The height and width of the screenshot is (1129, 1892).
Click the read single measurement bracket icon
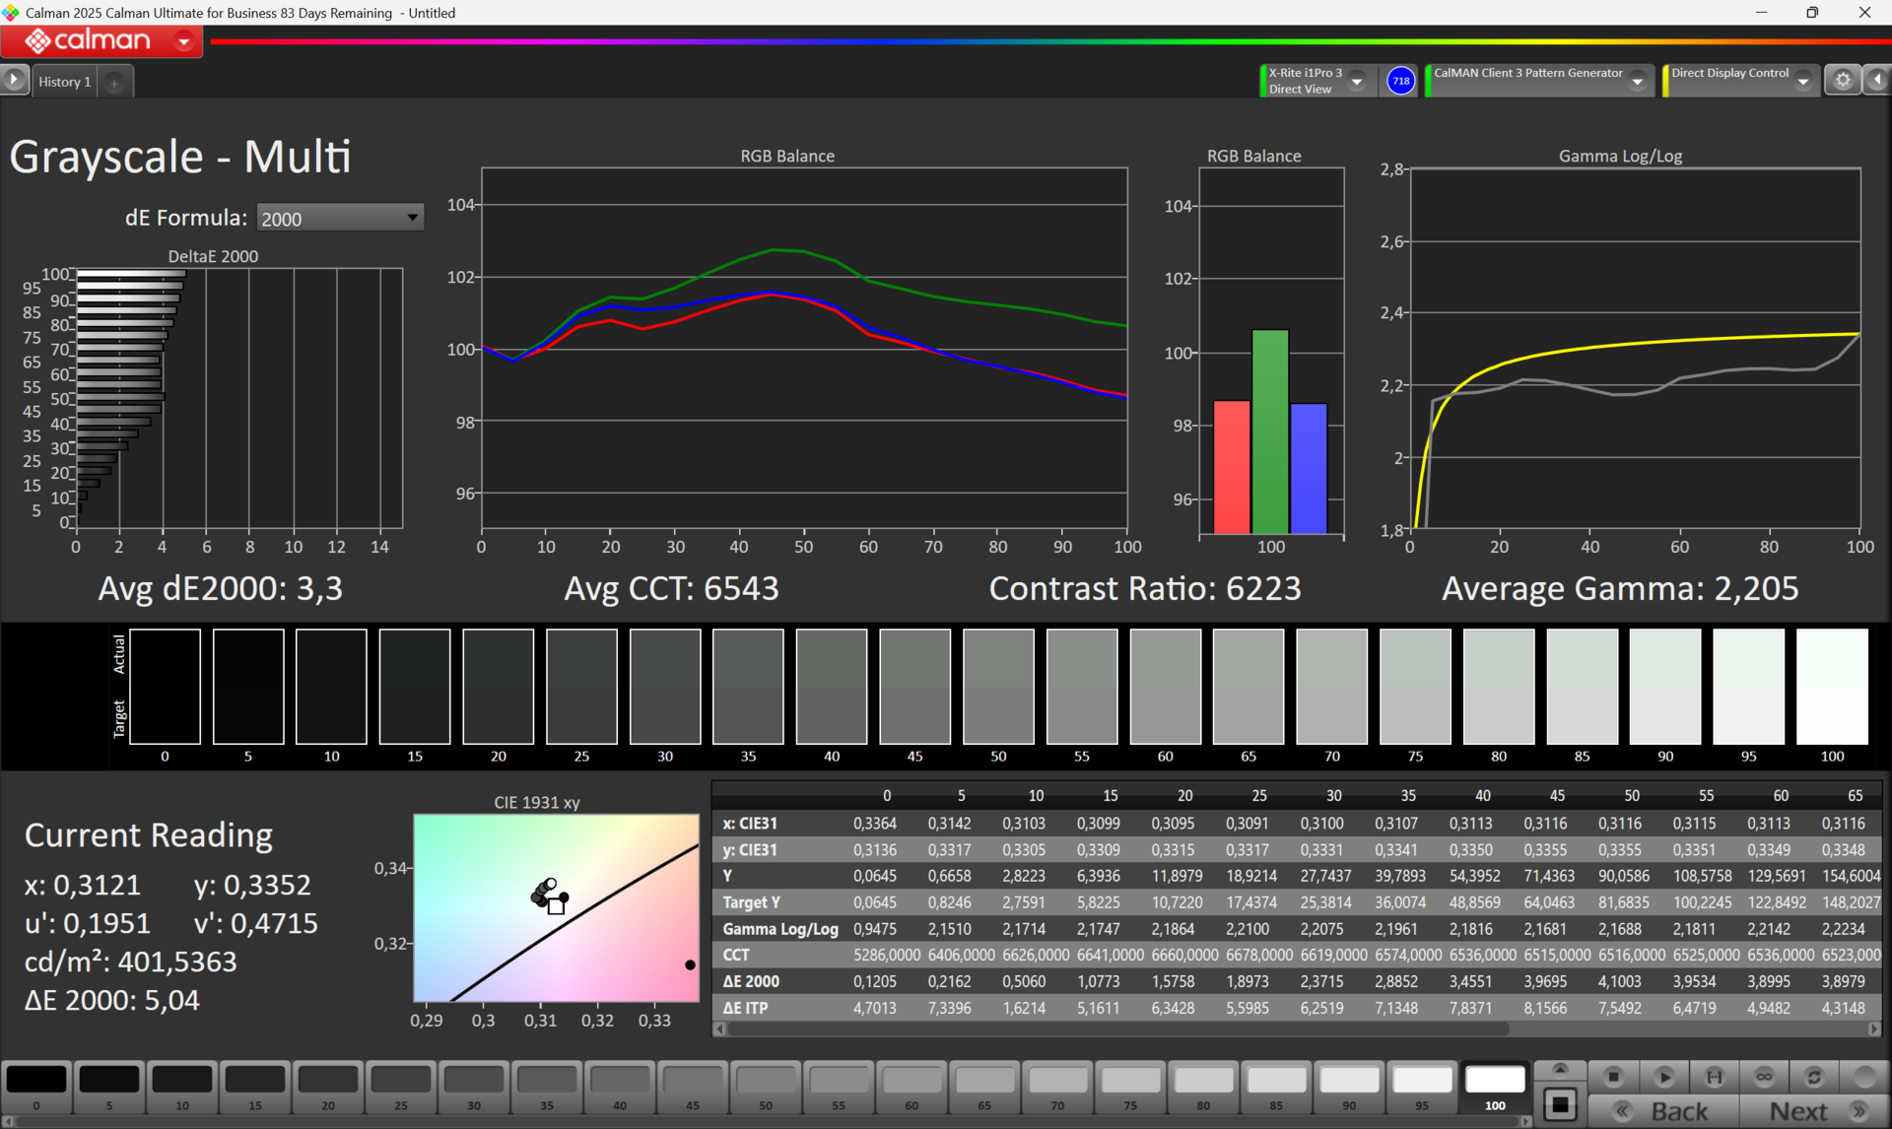pos(1714,1077)
